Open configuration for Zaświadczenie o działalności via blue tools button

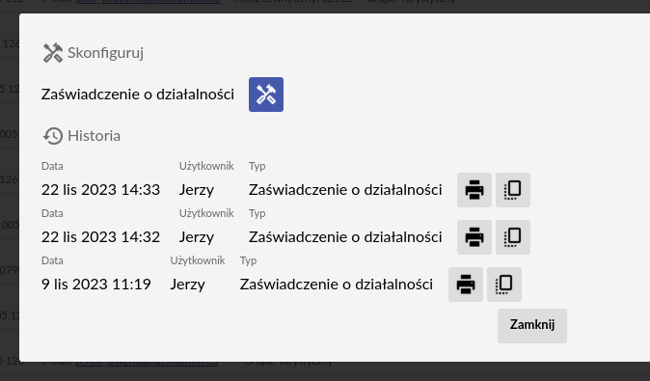(266, 95)
